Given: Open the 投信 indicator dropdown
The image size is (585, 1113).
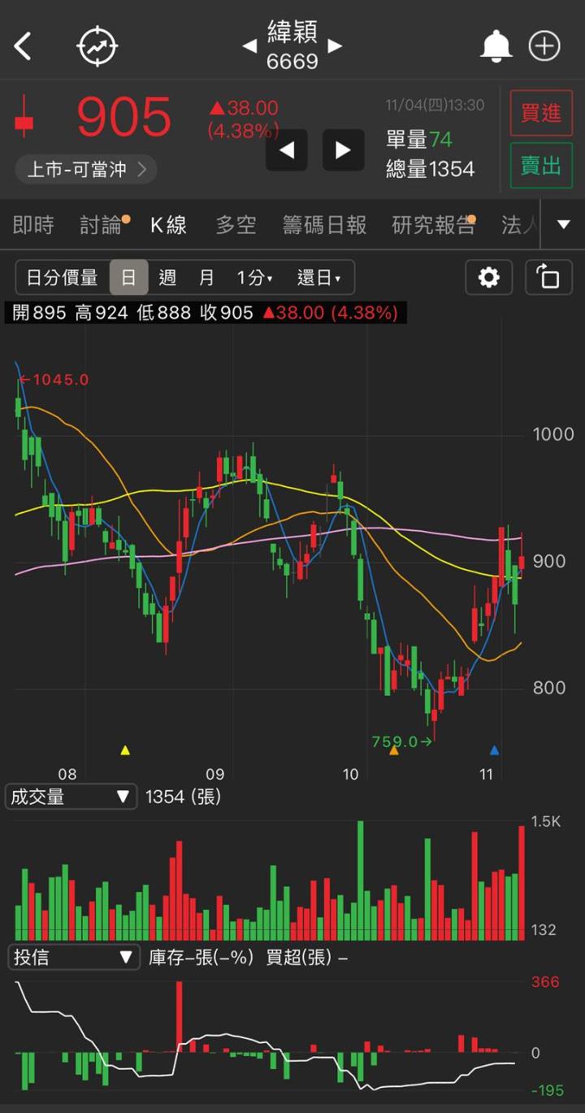Looking at the screenshot, I should coord(73,957).
